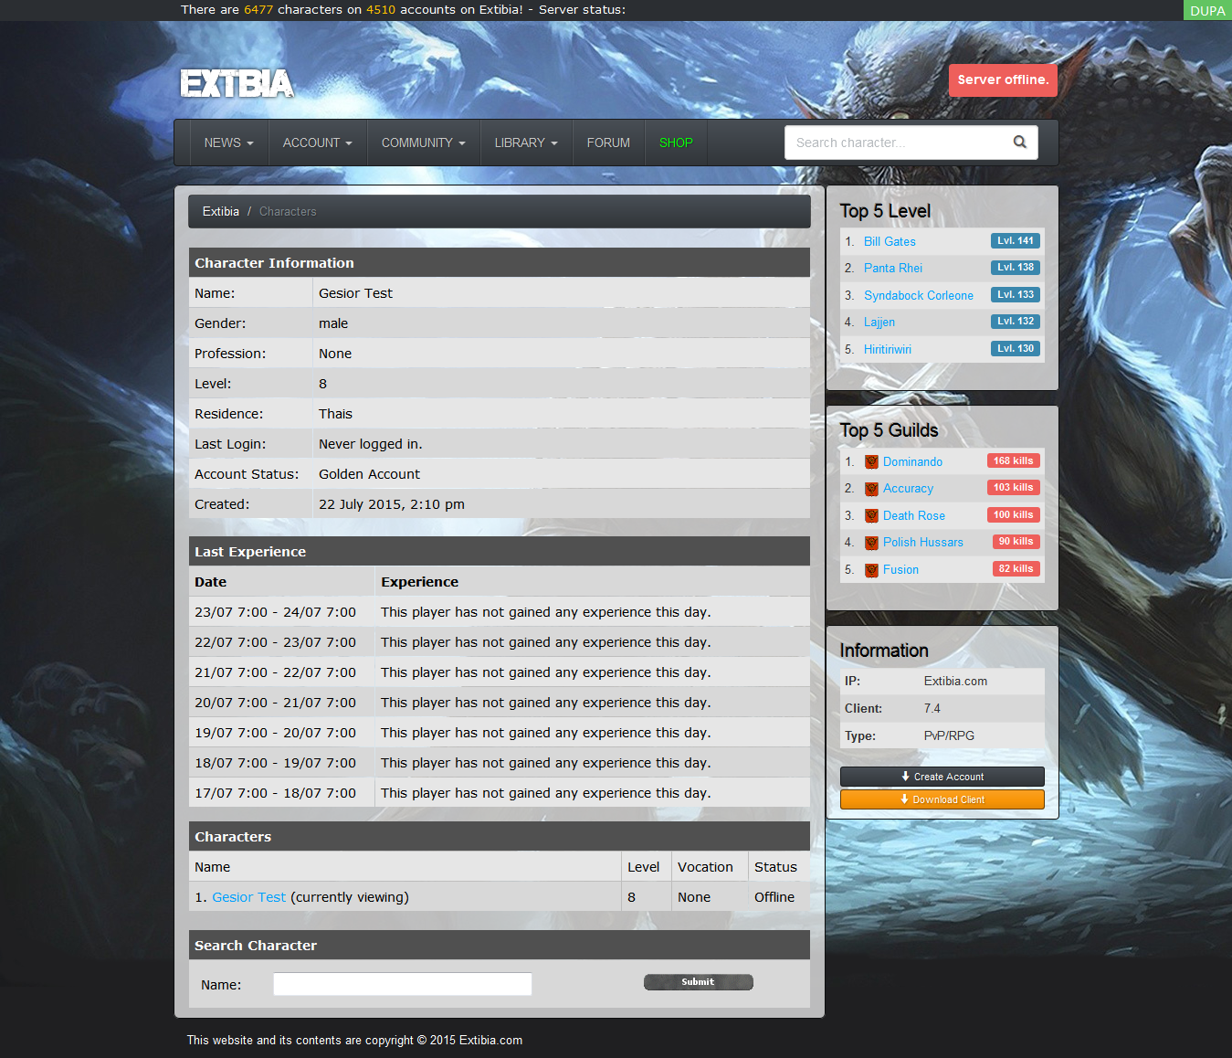Click the Submit button

[699, 982]
